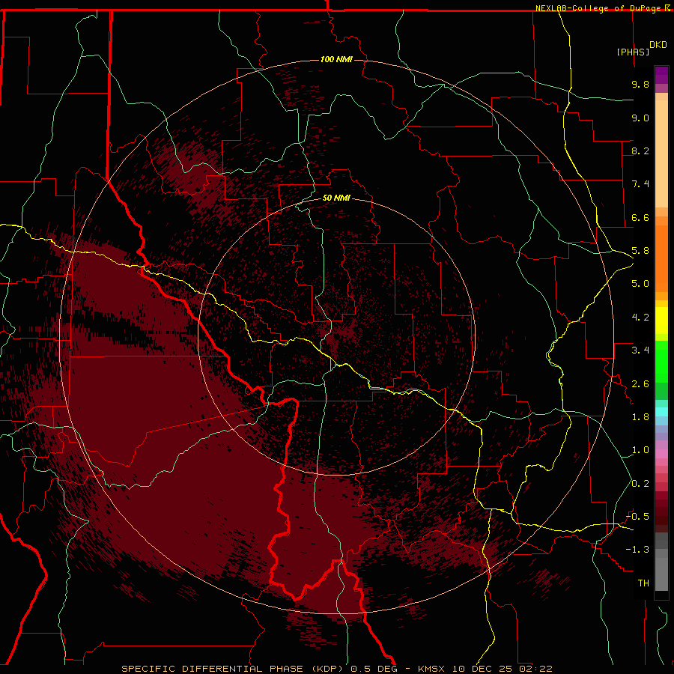Click the 7.4 legend value
674x674 pixels.
(640, 184)
